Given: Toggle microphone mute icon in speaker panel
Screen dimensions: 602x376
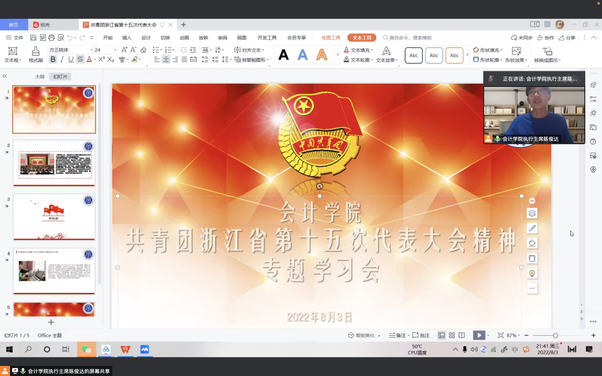Looking at the screenshot, I should [x=491, y=79].
